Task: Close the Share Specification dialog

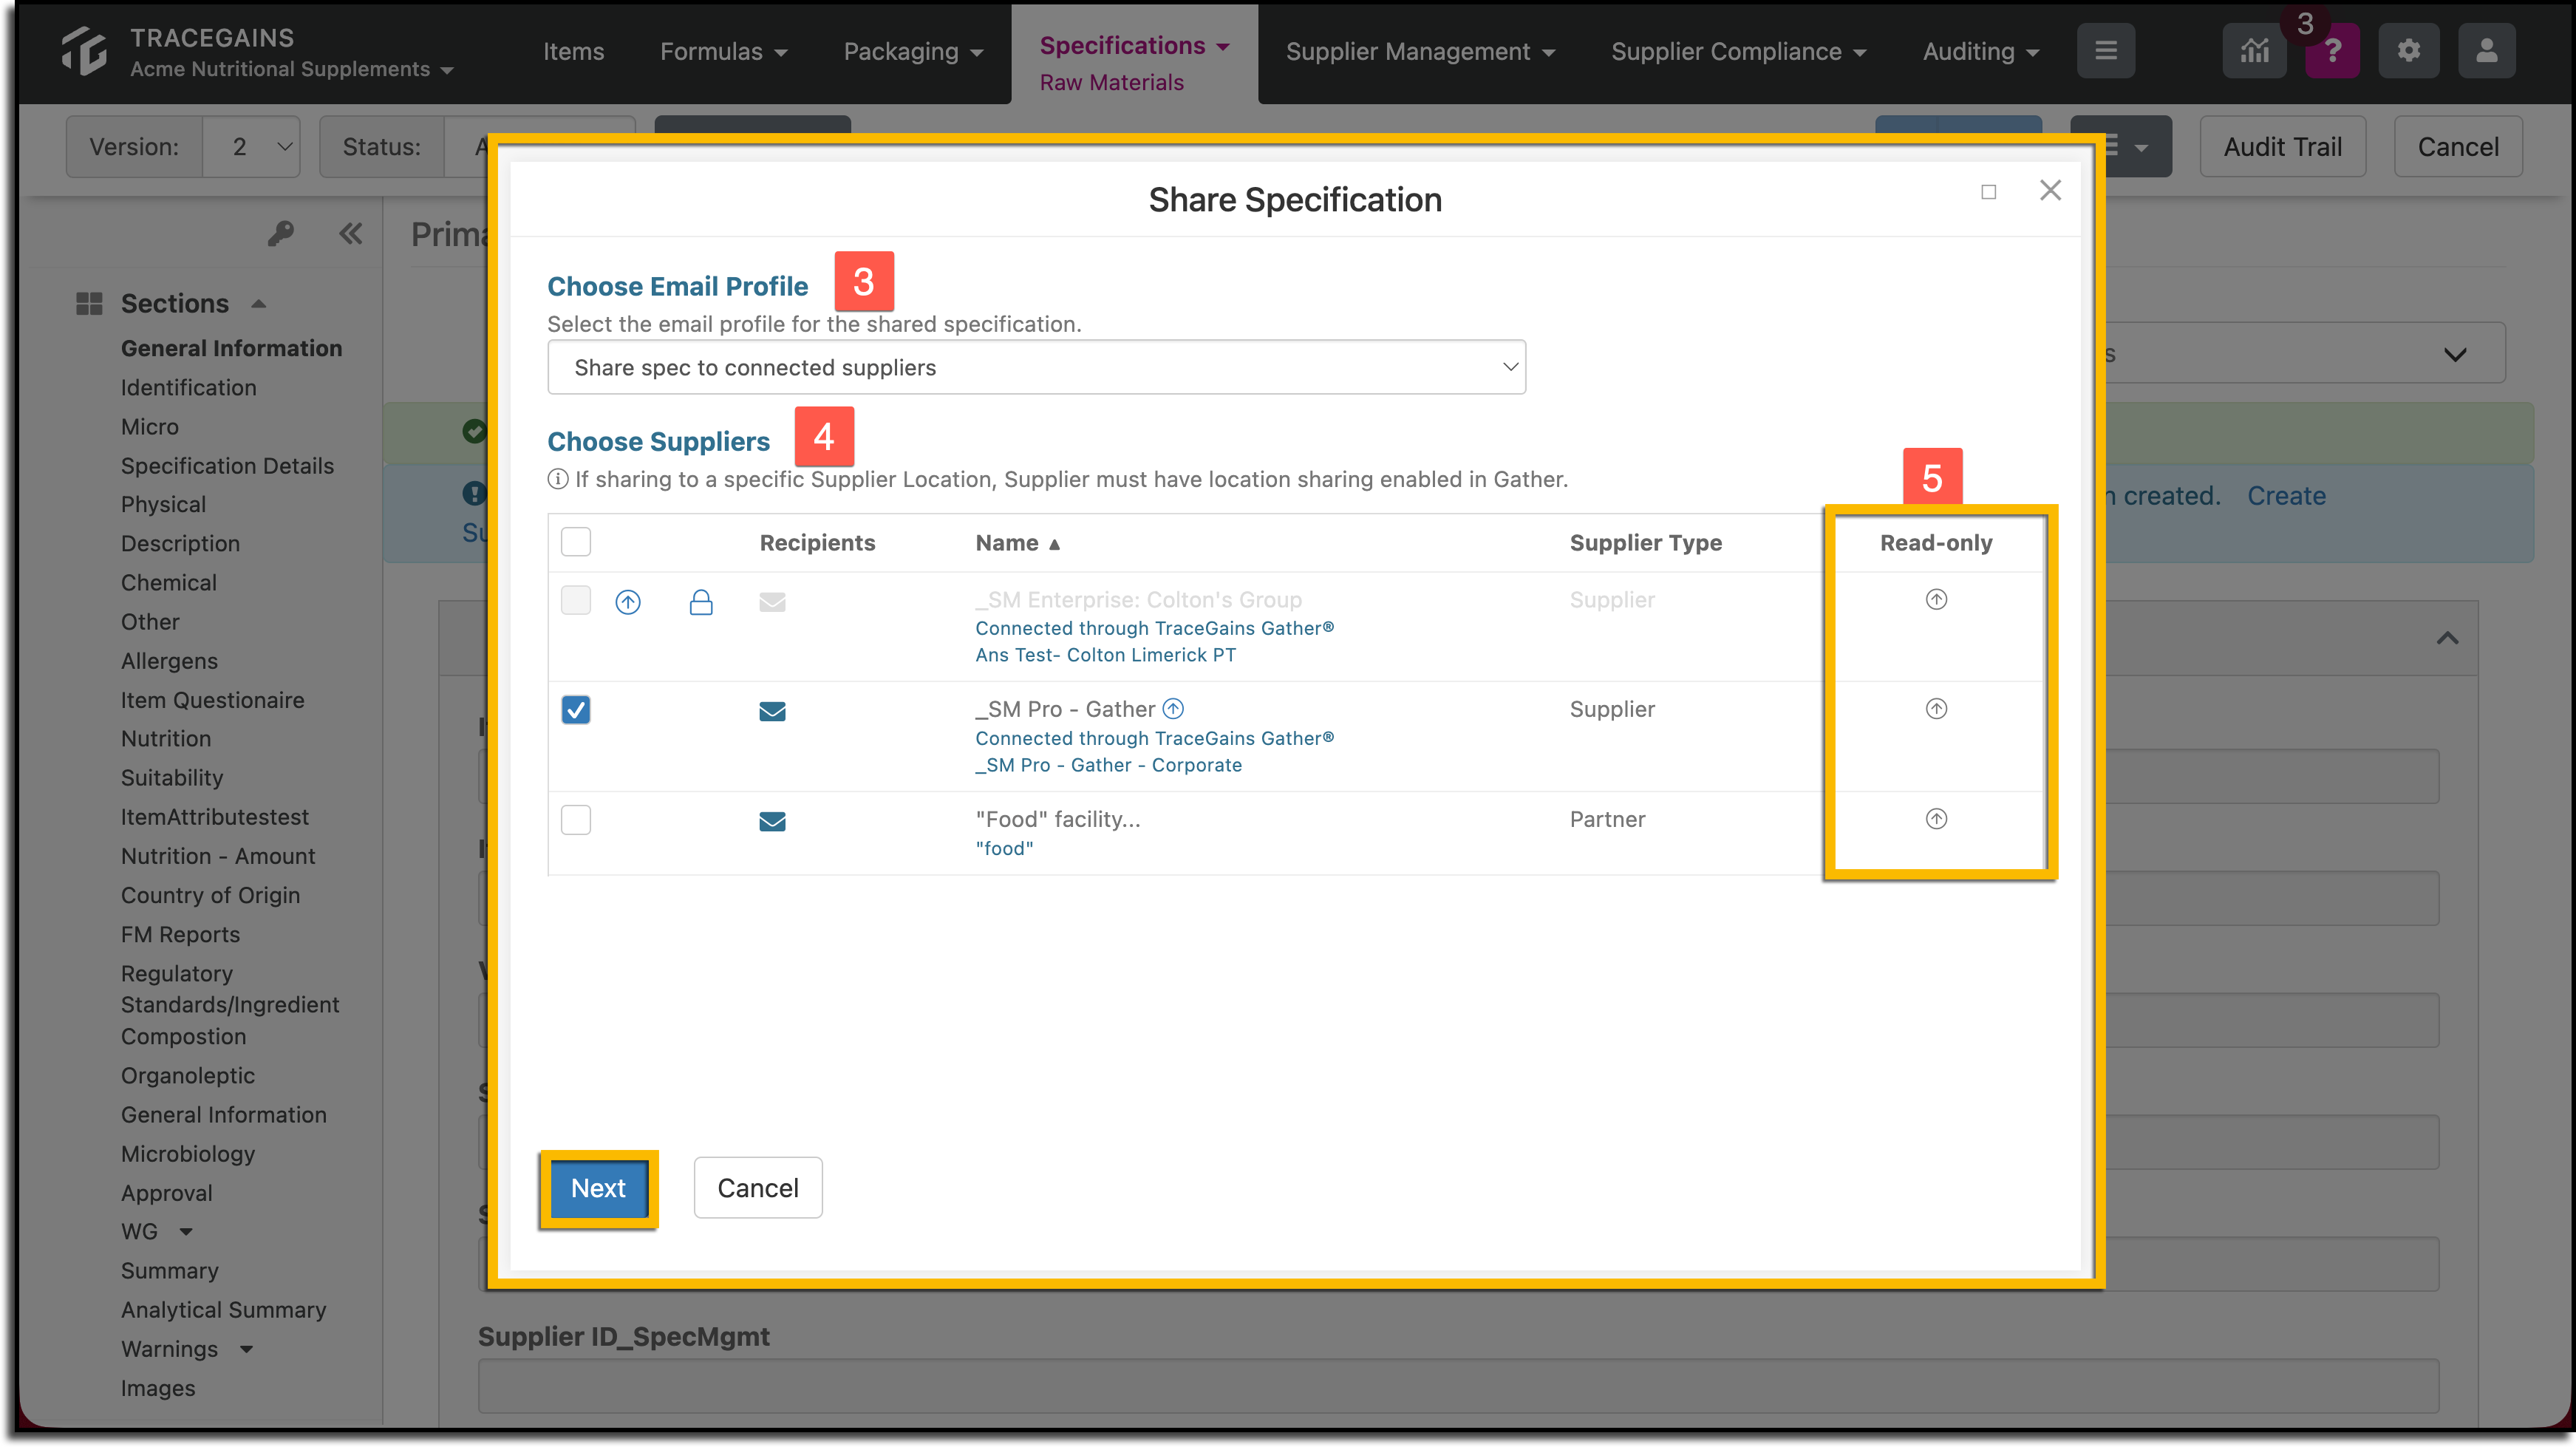Action: [2050, 190]
